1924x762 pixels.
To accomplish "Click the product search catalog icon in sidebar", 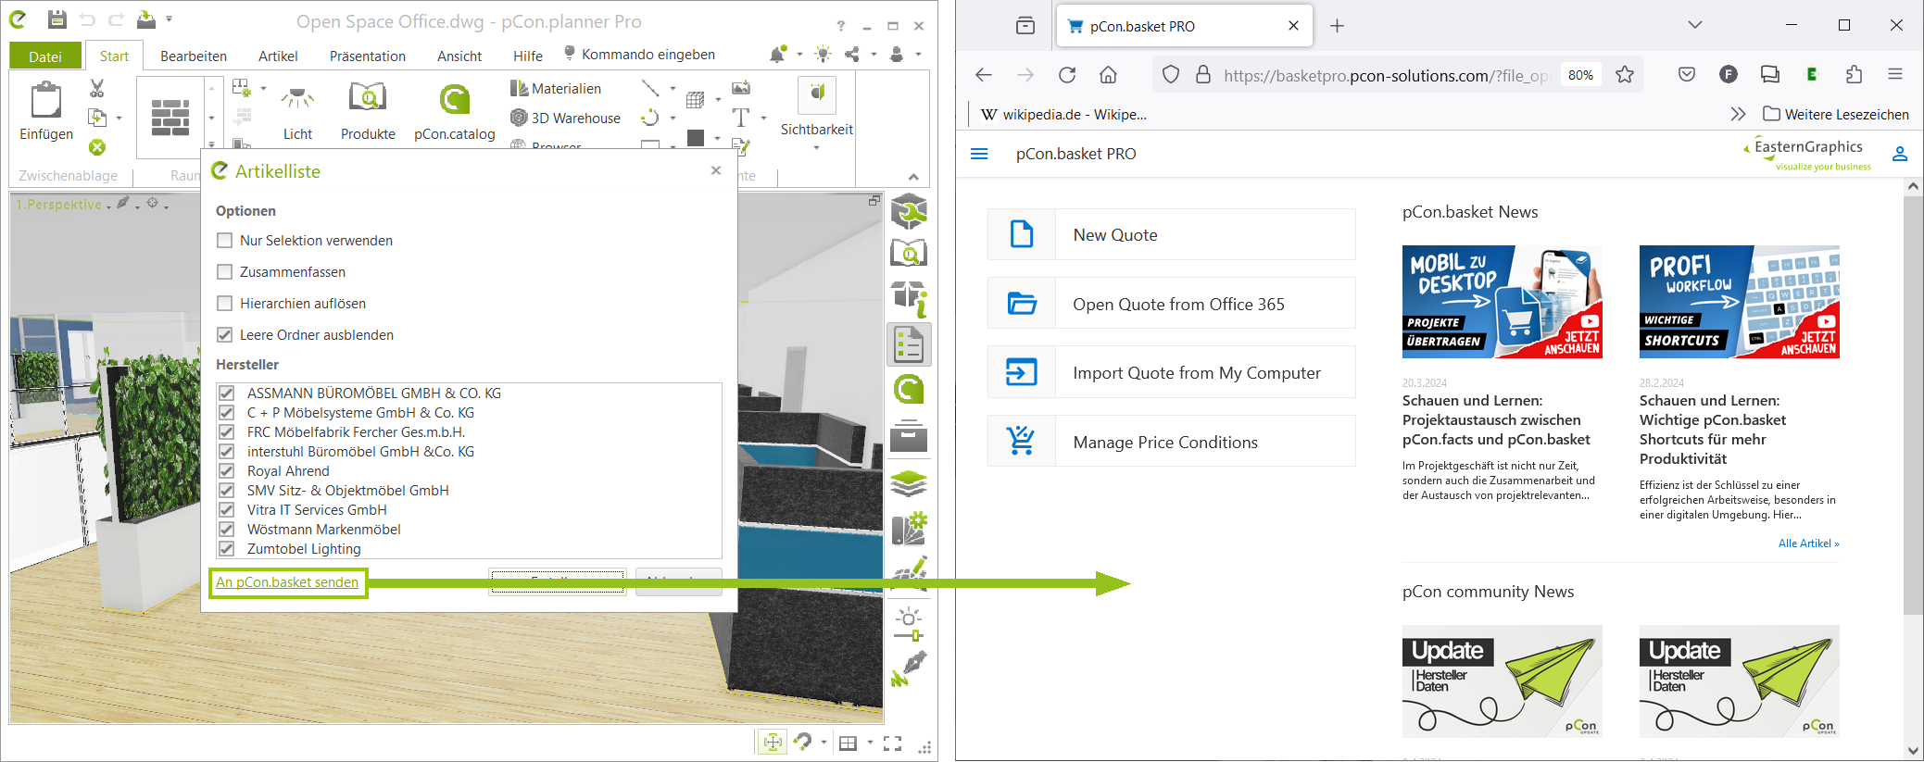I will click(x=909, y=253).
